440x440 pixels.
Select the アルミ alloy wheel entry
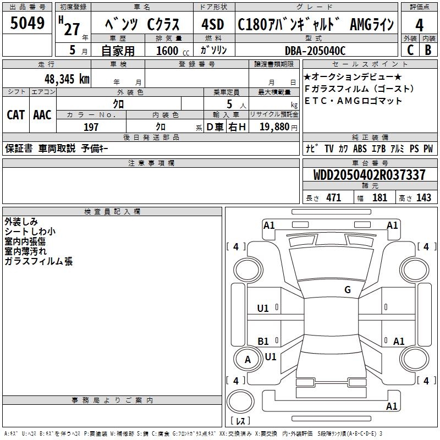coord(397,148)
